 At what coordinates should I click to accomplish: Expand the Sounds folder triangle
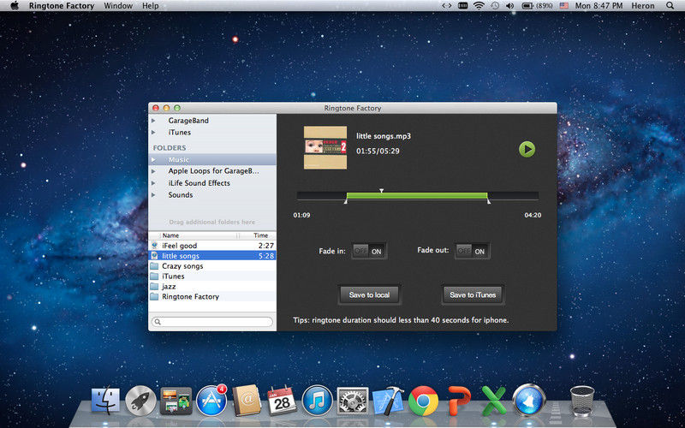153,195
